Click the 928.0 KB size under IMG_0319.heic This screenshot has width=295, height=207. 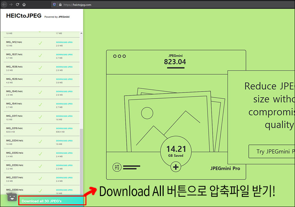tap(10, 132)
